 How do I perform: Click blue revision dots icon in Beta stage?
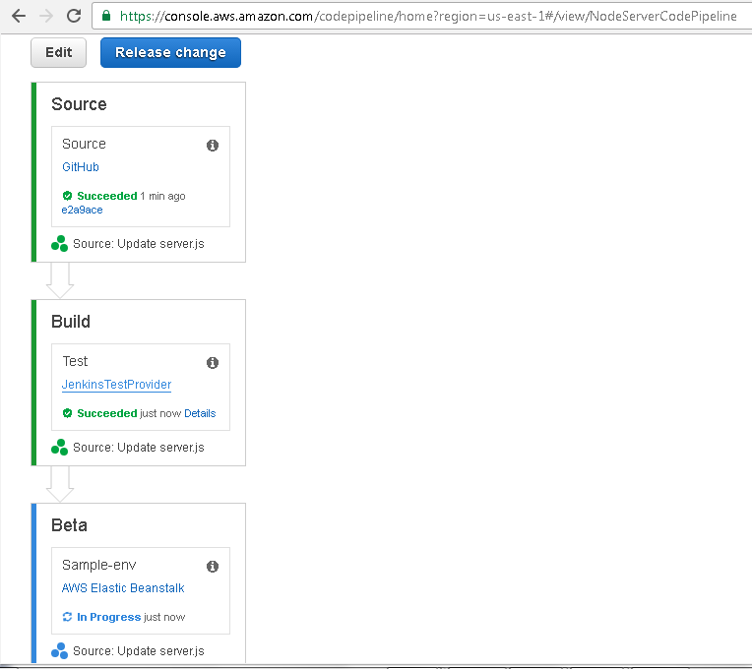59,650
